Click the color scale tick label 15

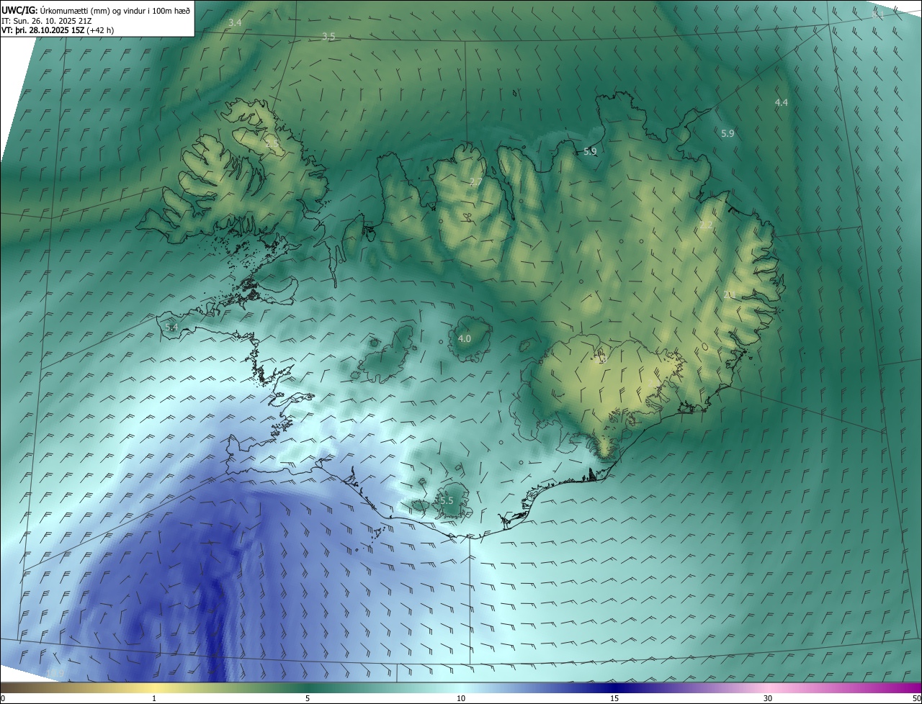(614, 698)
